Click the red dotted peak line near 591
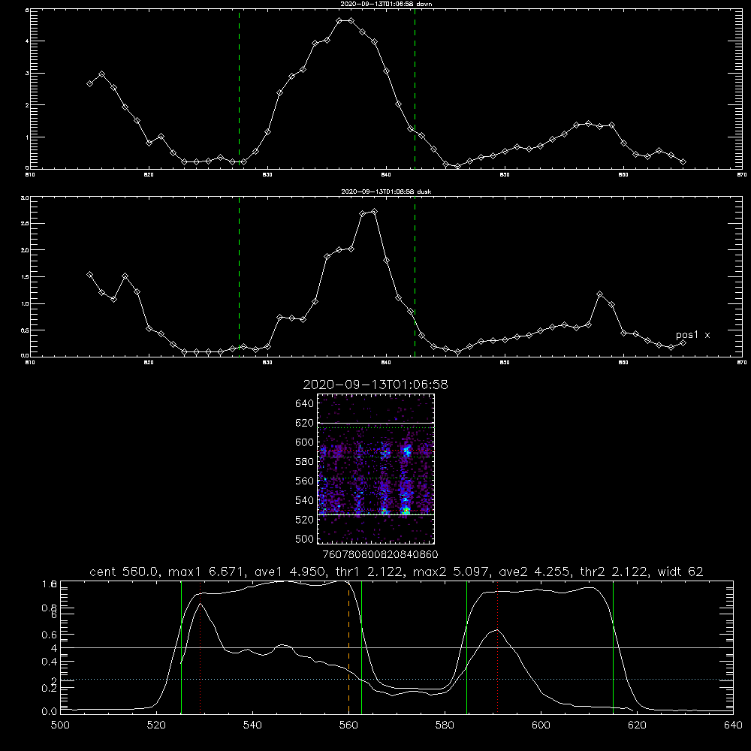Image resolution: width=751 pixels, height=751 pixels. 498,647
